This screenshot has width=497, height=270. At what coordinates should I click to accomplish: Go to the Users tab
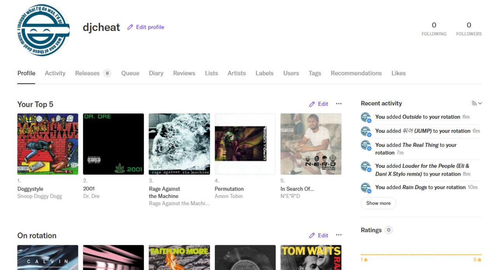(x=291, y=73)
